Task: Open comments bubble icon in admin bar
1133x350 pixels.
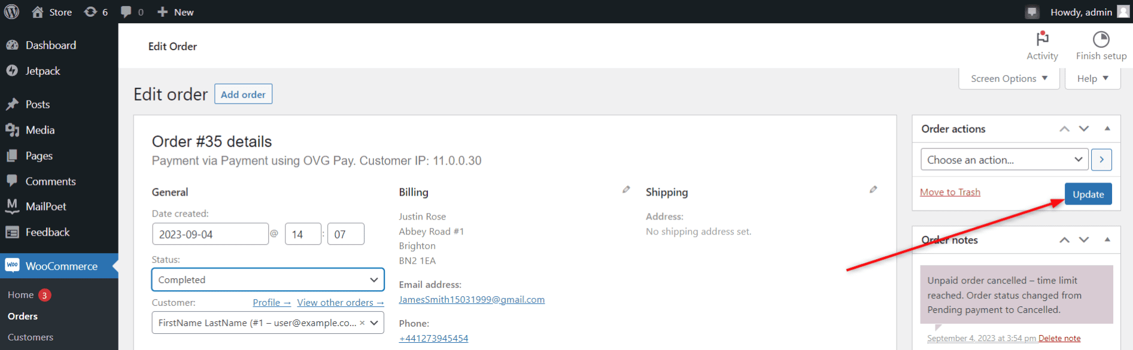Action: (x=126, y=12)
